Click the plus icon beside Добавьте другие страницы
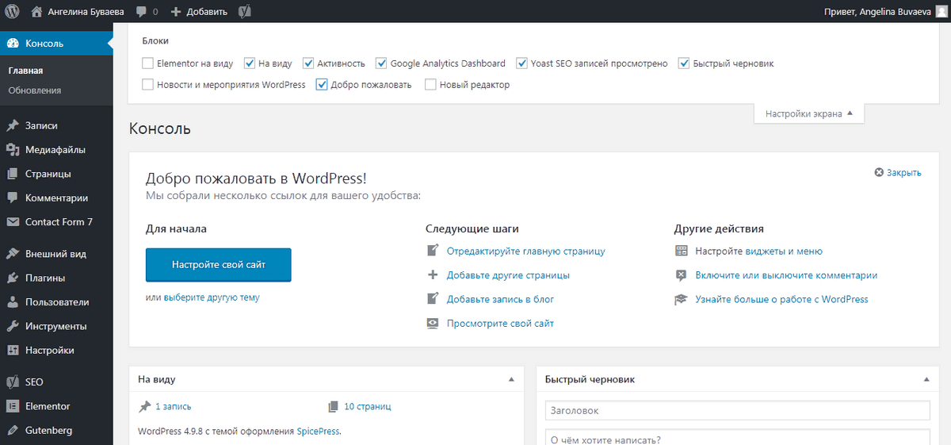The height and width of the screenshot is (445, 951). (x=433, y=275)
